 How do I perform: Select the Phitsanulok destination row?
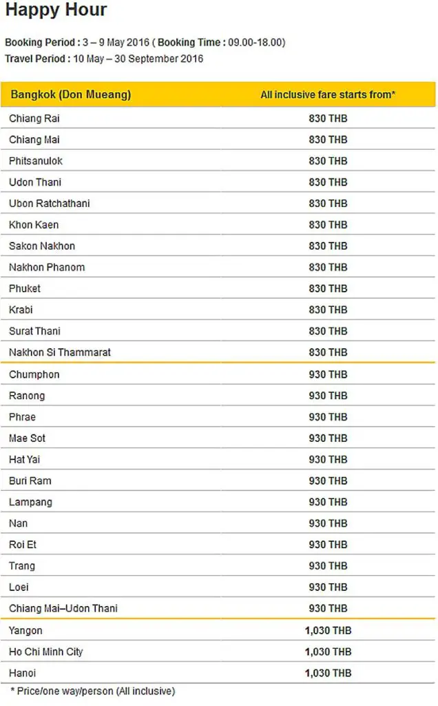coord(218,161)
